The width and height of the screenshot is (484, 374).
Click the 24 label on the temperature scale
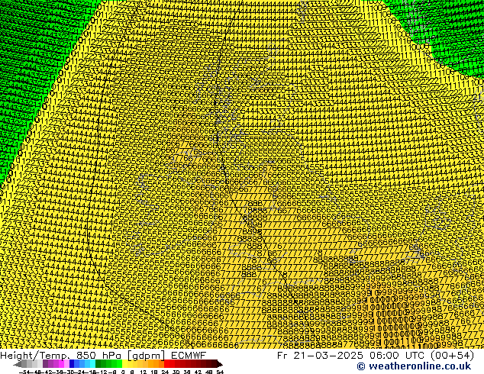tap(165, 372)
